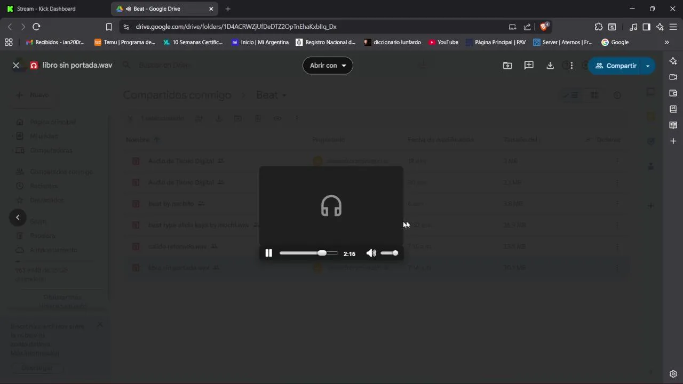
Task: Go to previous file in preview
Action: pos(18,217)
